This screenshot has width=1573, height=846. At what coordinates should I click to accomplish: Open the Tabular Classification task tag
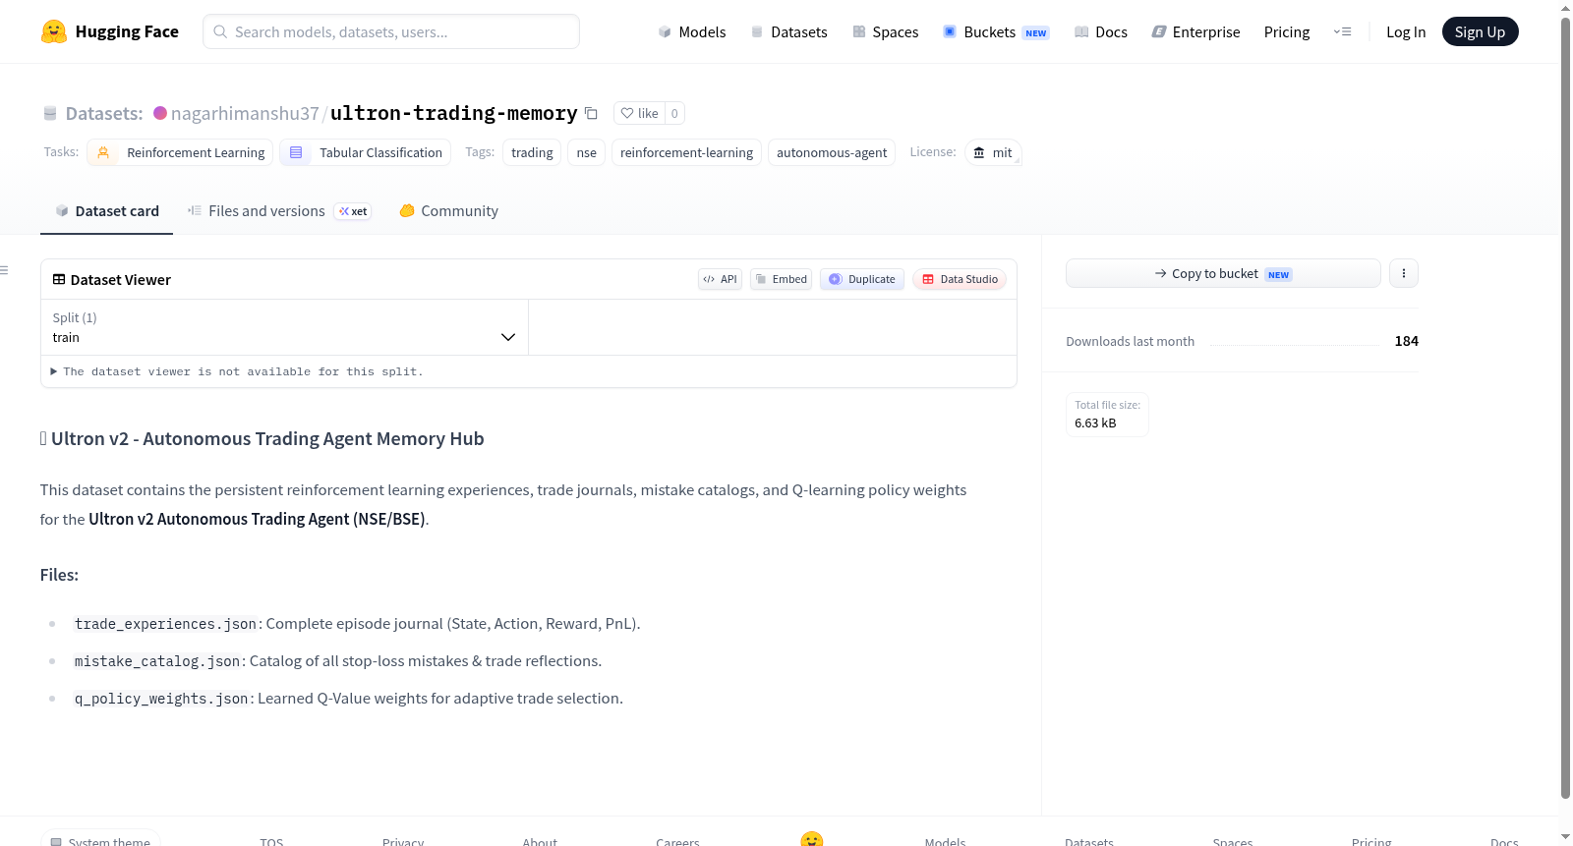[365, 152]
